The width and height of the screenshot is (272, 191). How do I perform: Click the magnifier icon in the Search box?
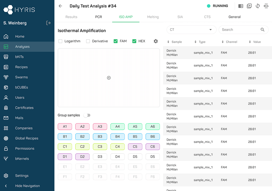[x=262, y=30]
